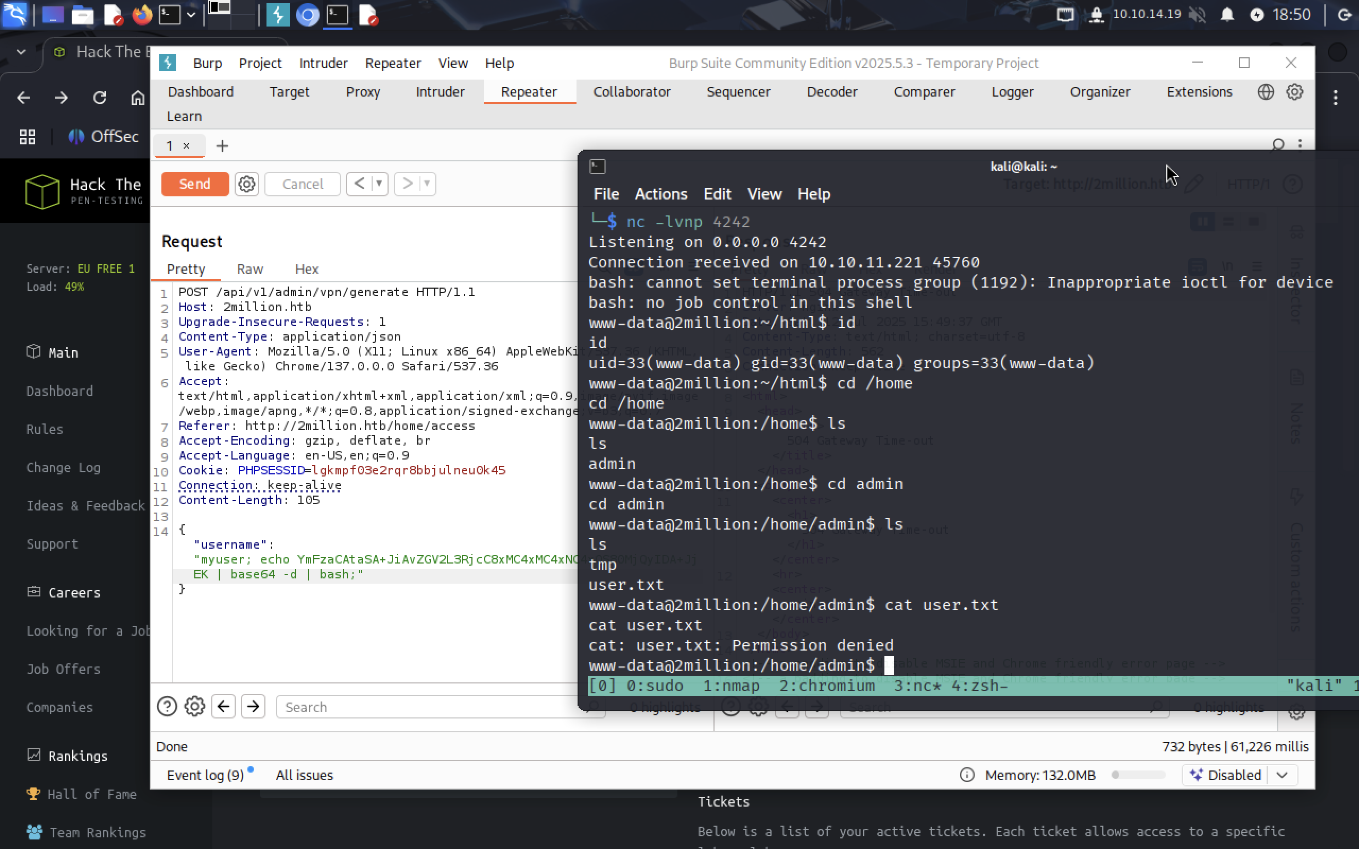Select the Raw view of the request

click(x=250, y=269)
